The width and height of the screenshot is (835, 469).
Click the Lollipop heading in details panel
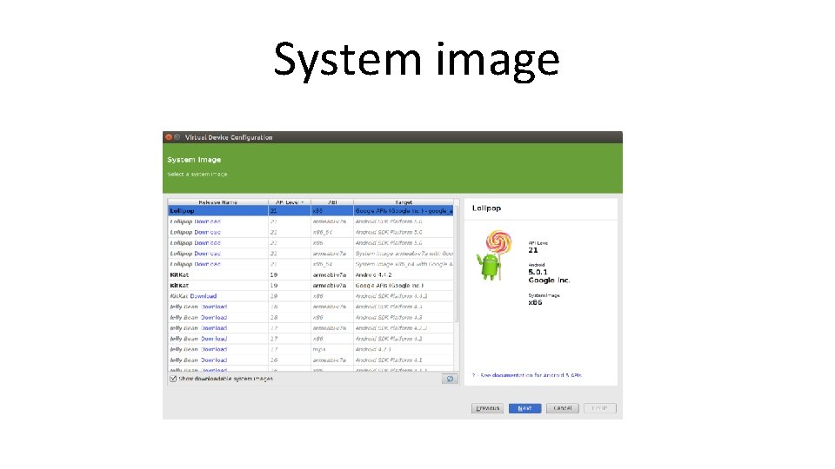coord(486,208)
